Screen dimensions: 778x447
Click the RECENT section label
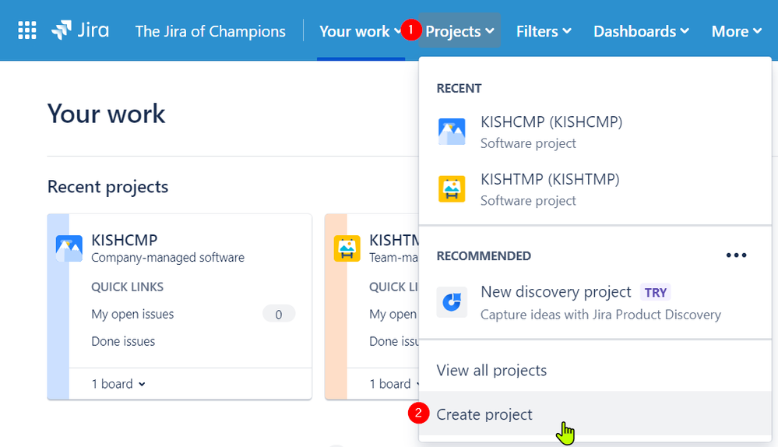[459, 88]
